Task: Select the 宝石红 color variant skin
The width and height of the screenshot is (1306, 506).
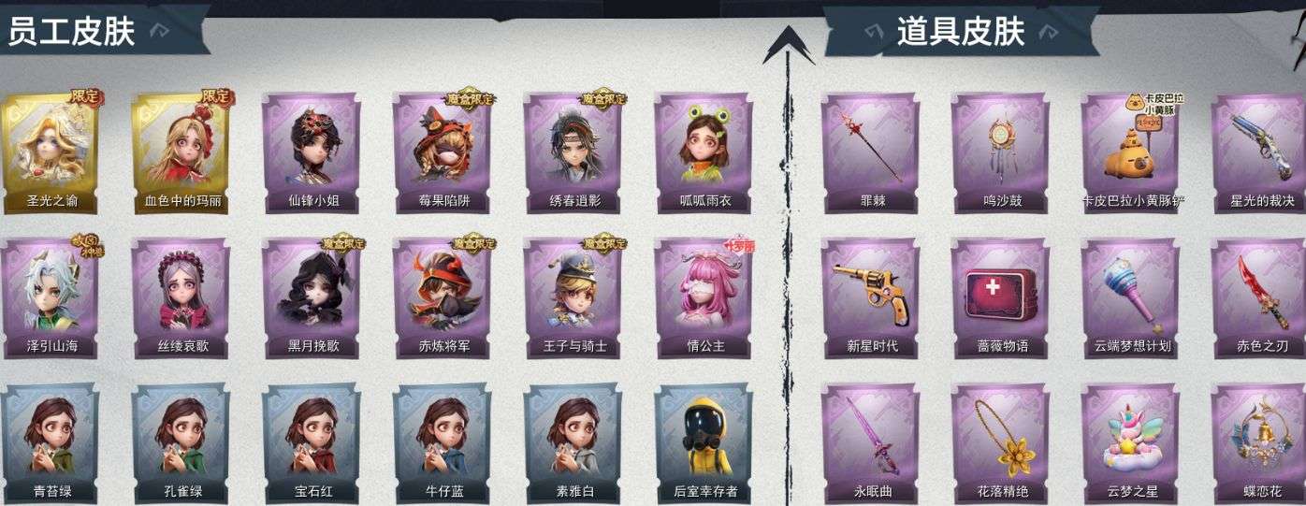Action: coord(311,443)
